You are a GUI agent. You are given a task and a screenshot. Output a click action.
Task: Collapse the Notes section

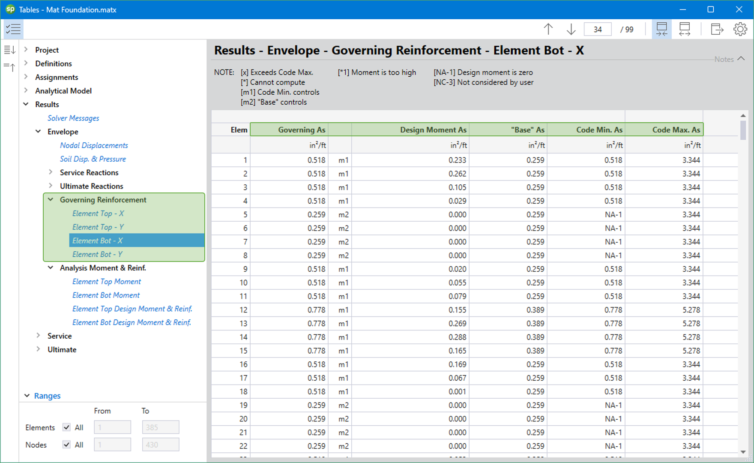click(x=741, y=59)
